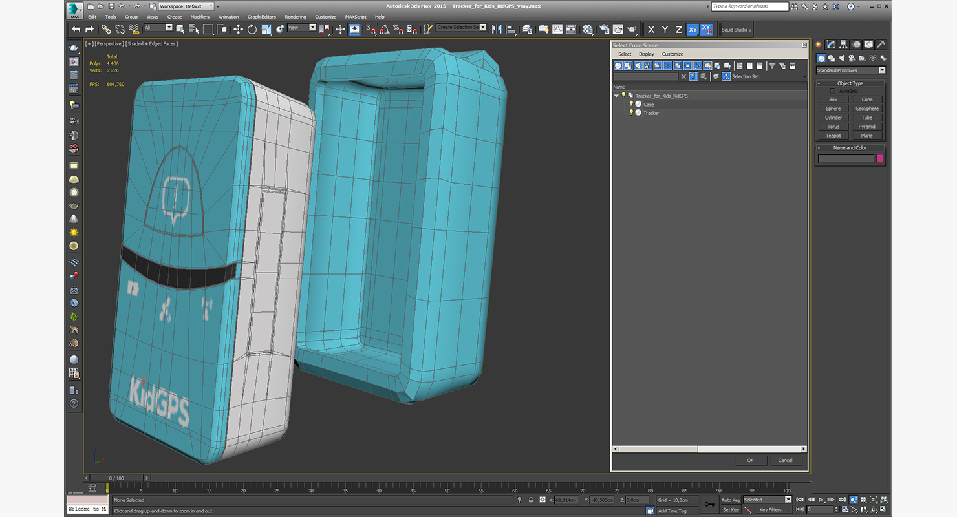Click the Undo arrow in main toolbar
This screenshot has height=517, width=957.
pyautogui.click(x=76, y=29)
